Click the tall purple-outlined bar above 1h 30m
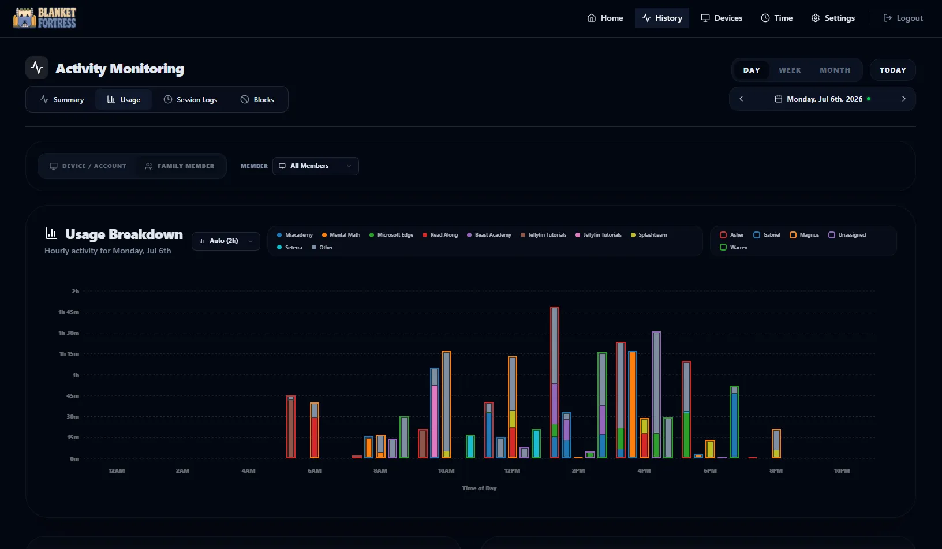This screenshot has width=942, height=549. (x=656, y=395)
